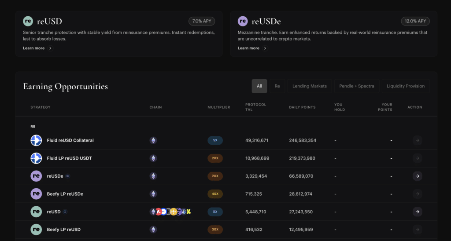Screen dimensions: 451x241
Task: Click the purple Beefy LP reUSDe icon
Action: tap(36, 194)
